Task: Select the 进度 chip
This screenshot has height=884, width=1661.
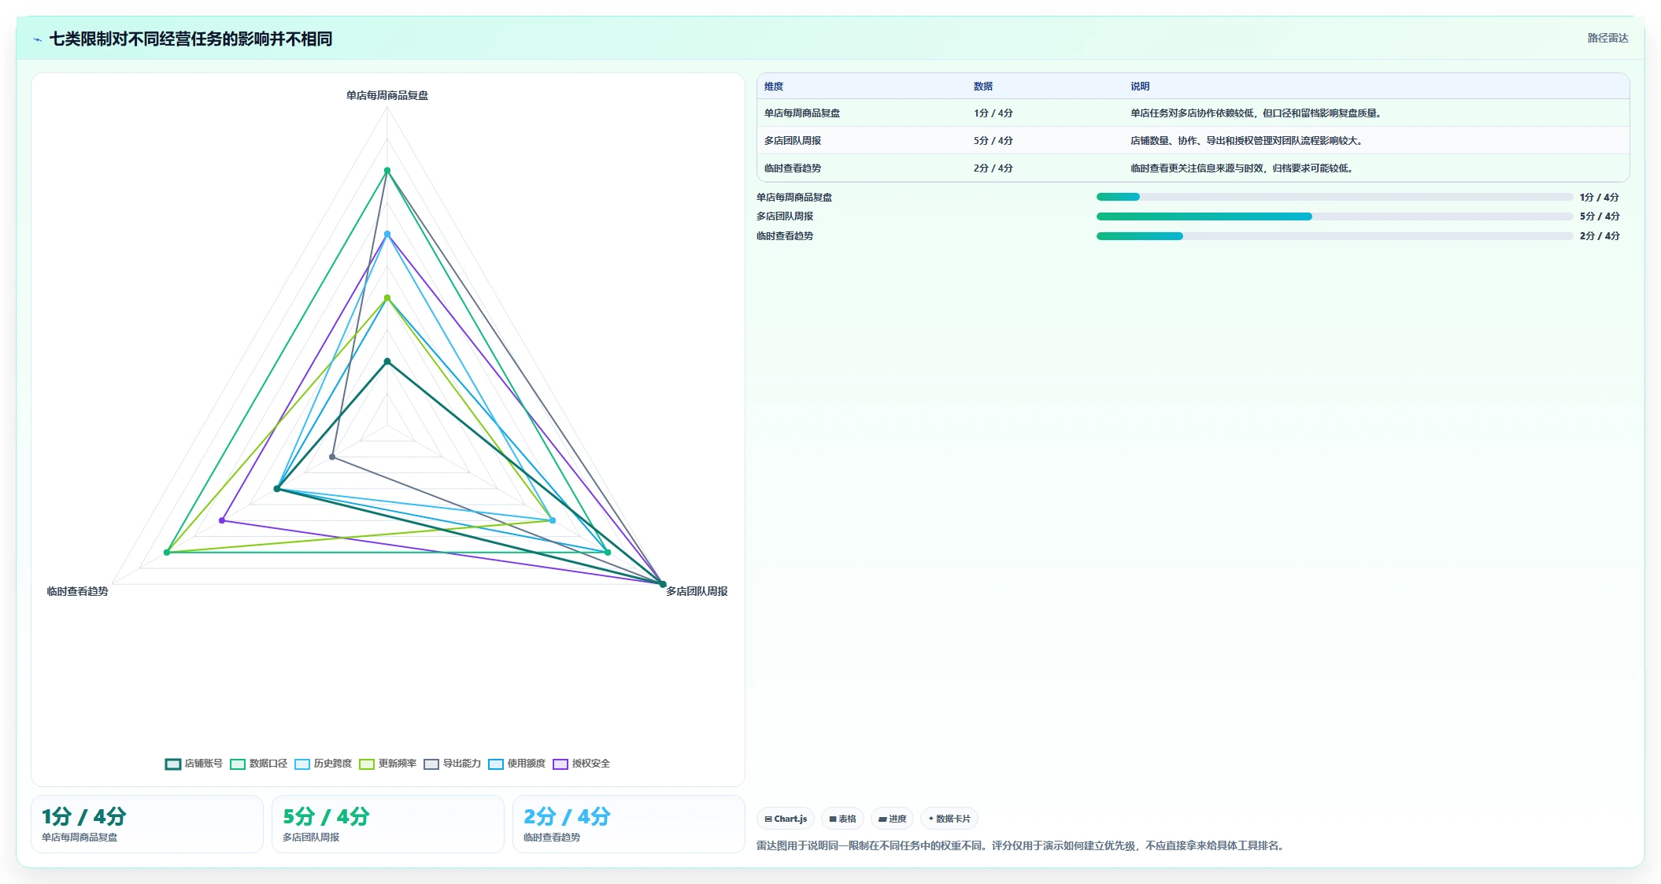Action: point(892,819)
